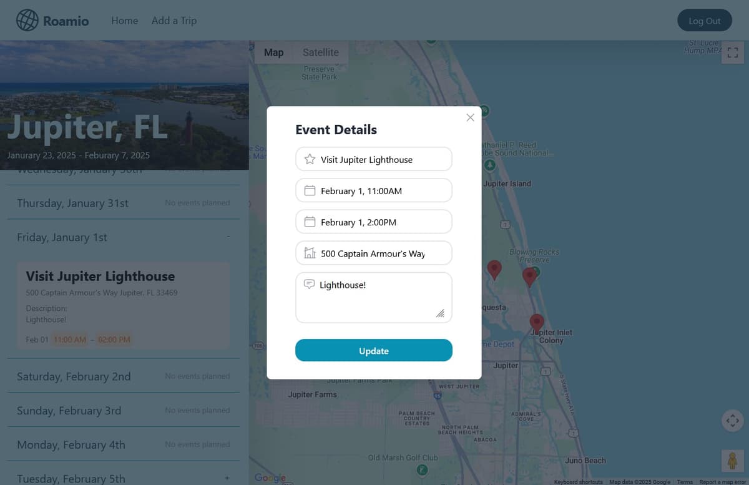Expand Tuesday, February 5th day
The height and width of the screenshot is (485, 749).
[227, 478]
